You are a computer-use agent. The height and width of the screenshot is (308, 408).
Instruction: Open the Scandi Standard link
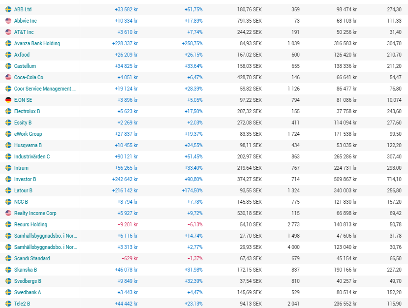32,258
